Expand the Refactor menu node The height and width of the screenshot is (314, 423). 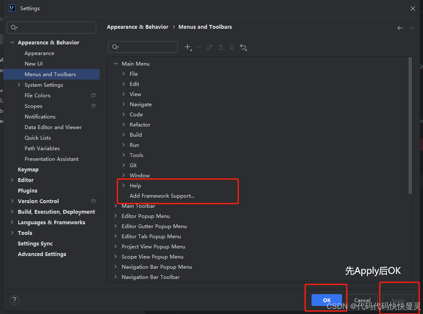pyautogui.click(x=124, y=124)
